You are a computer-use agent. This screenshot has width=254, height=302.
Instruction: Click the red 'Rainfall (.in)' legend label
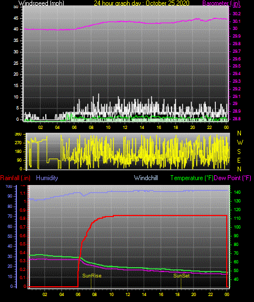point(15,178)
